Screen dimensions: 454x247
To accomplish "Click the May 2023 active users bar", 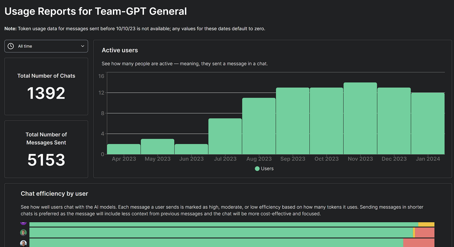I will click(157, 146).
